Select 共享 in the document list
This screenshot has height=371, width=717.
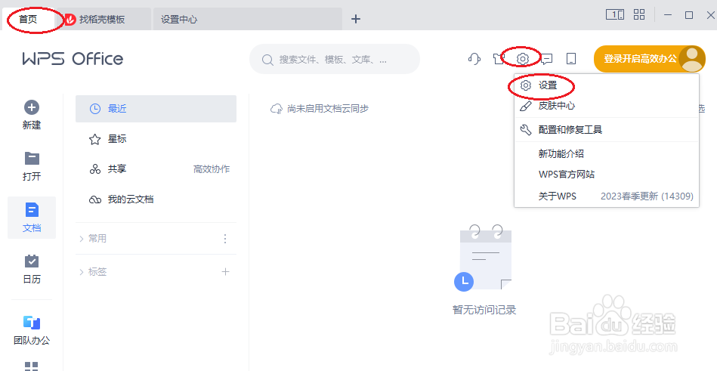156,169
